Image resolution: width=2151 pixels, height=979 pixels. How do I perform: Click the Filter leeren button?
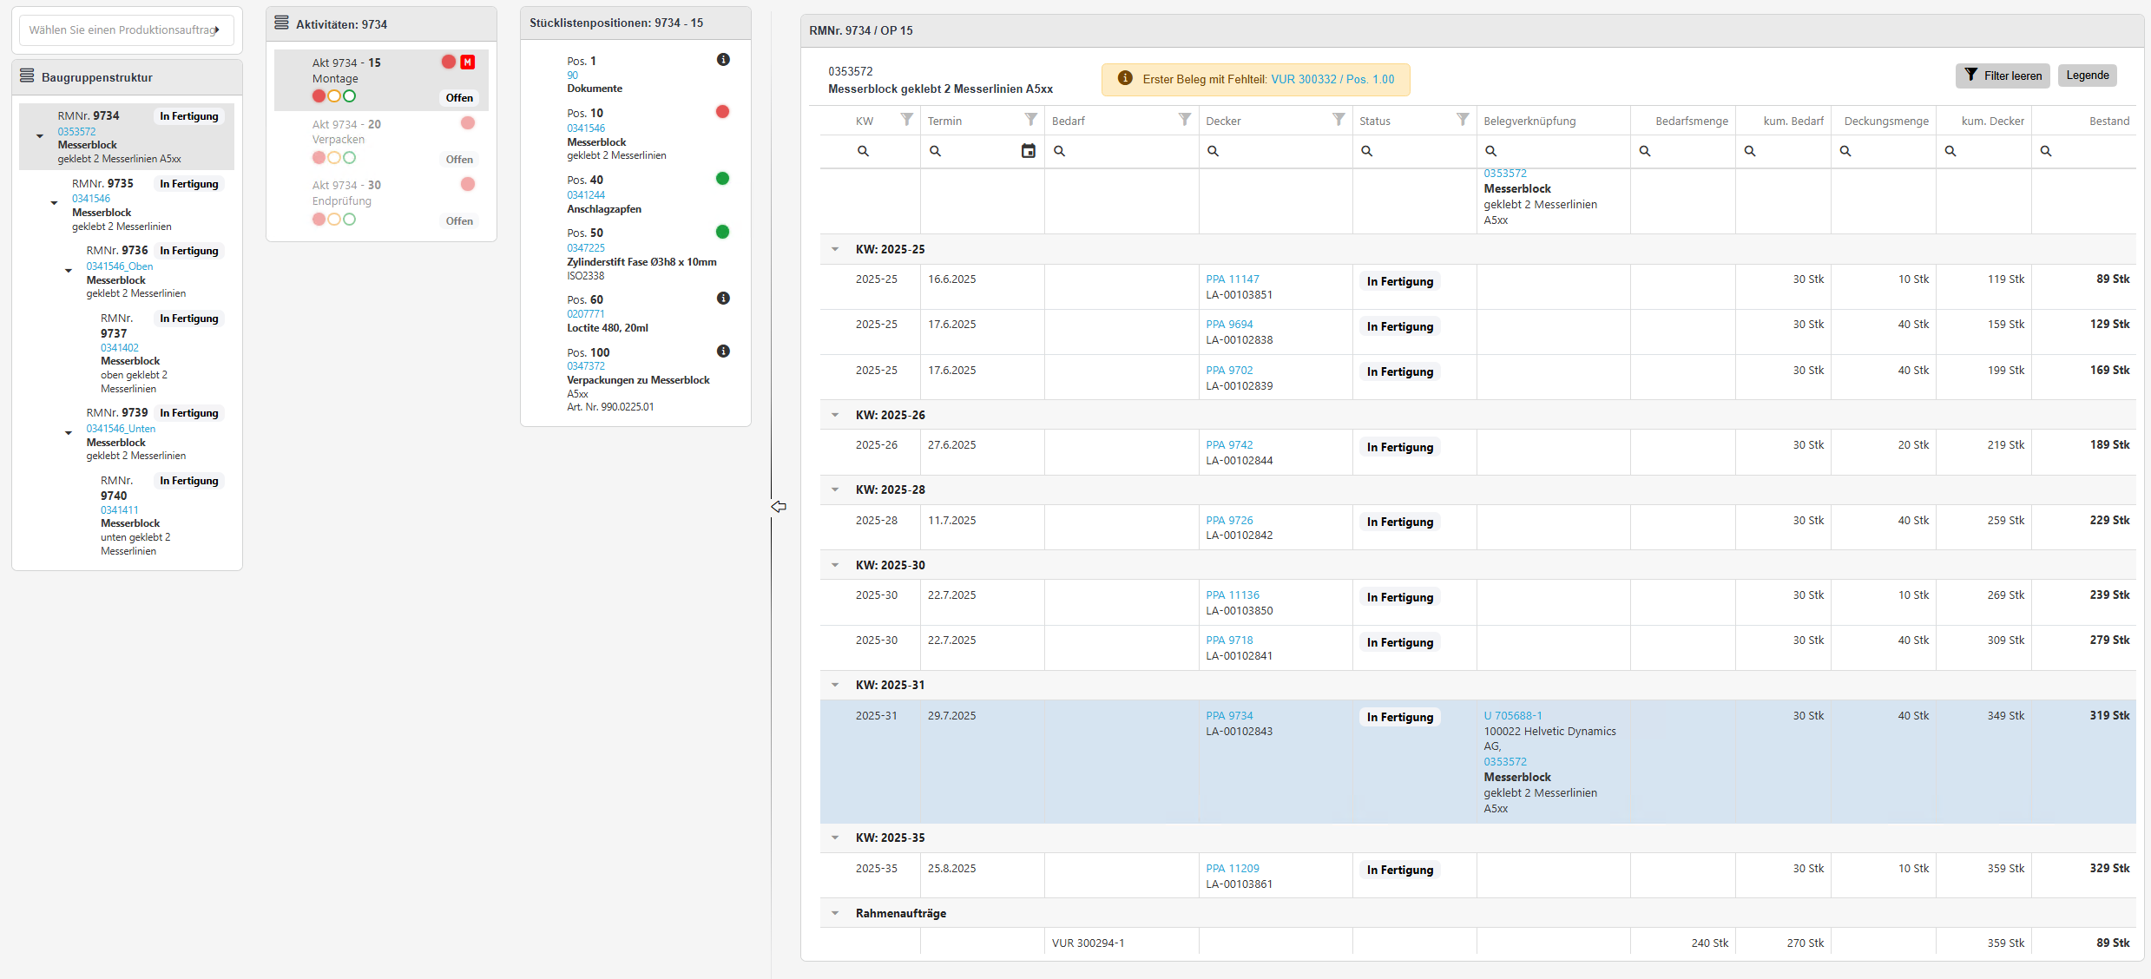pyautogui.click(x=2002, y=76)
